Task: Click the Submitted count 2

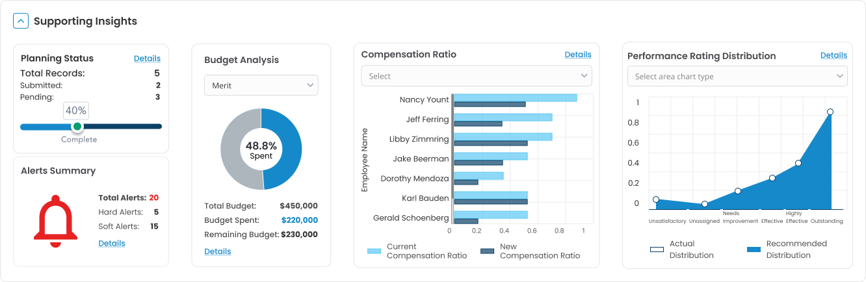Action: (158, 85)
